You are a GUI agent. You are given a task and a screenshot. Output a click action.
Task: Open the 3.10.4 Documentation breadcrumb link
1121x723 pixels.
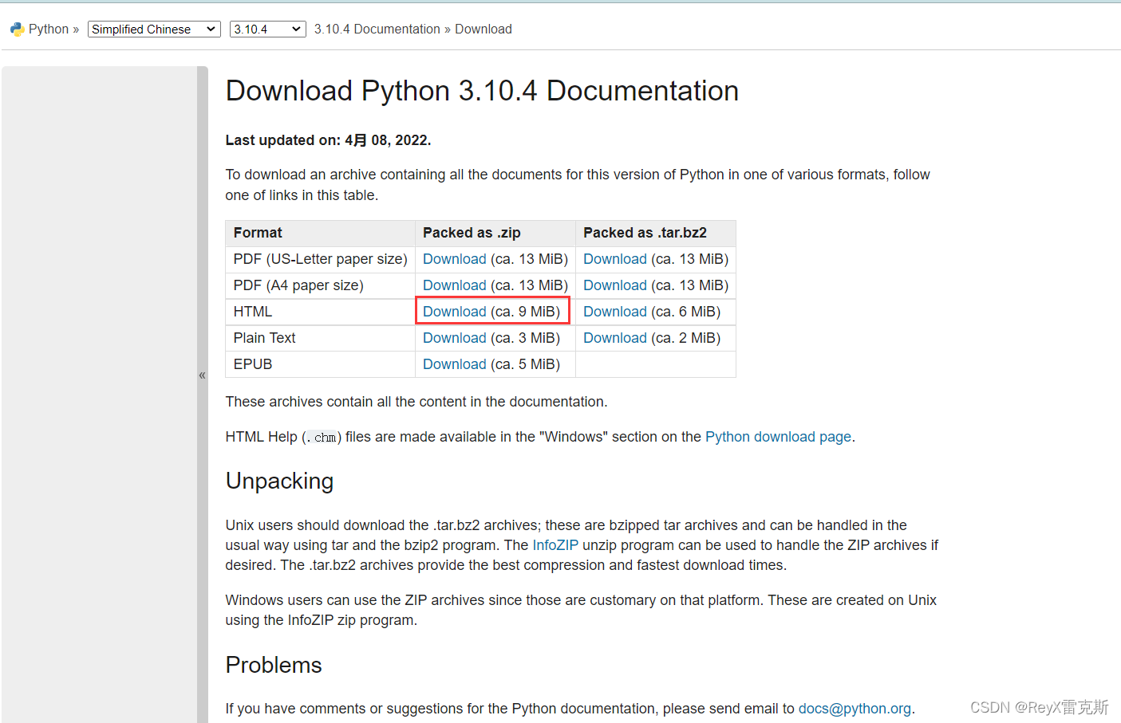pyautogui.click(x=377, y=29)
